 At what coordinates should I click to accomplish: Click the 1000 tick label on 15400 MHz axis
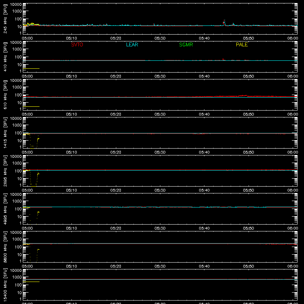pos(17,277)
